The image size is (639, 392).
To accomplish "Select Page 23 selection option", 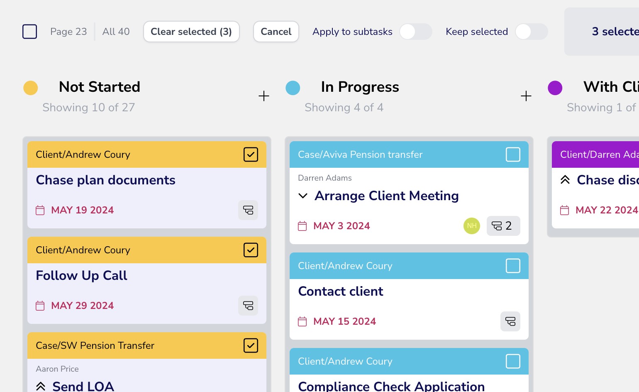I will coord(68,32).
